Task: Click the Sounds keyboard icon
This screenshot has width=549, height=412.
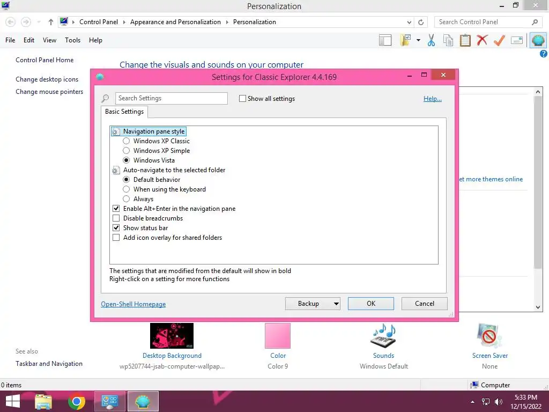Action: point(383,336)
